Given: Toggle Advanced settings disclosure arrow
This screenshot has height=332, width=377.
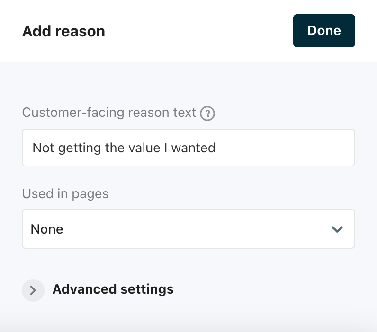Looking at the screenshot, I should [33, 290].
